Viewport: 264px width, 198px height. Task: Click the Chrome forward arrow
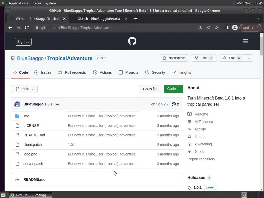pos(19,28)
